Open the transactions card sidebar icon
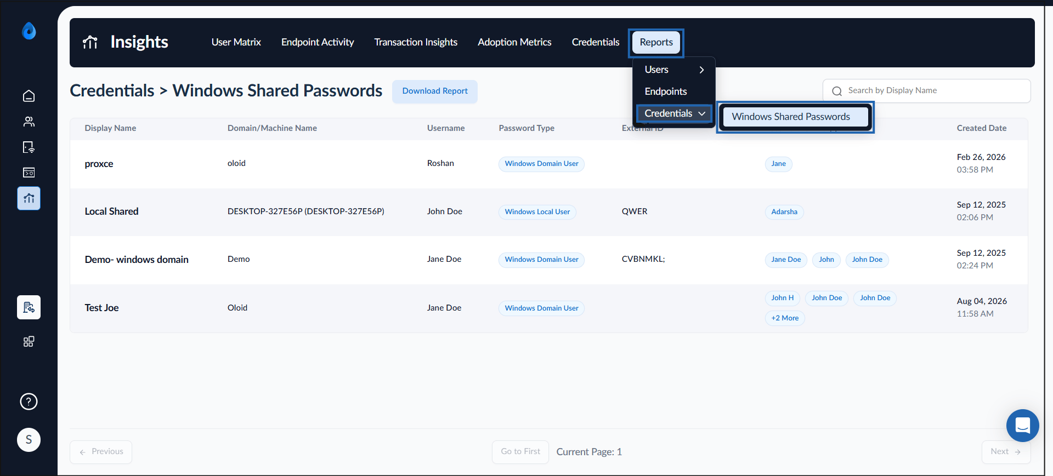 (29, 173)
